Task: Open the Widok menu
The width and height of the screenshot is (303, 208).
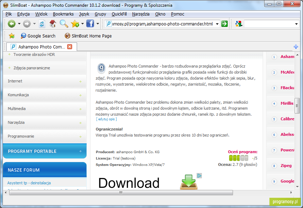Action: (41, 14)
